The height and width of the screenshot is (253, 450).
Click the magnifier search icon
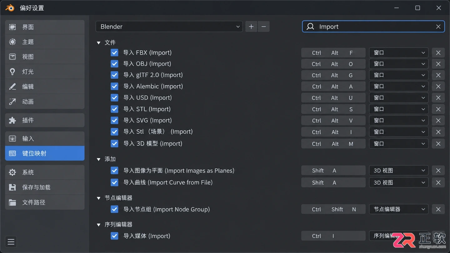310,27
